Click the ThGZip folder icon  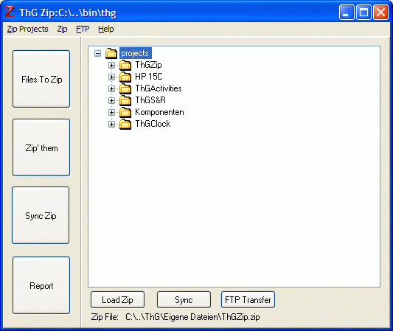tap(125, 65)
